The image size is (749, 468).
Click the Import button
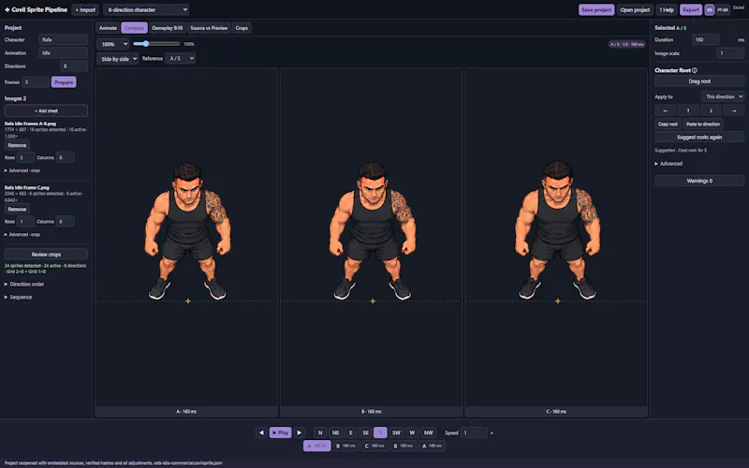pos(85,9)
